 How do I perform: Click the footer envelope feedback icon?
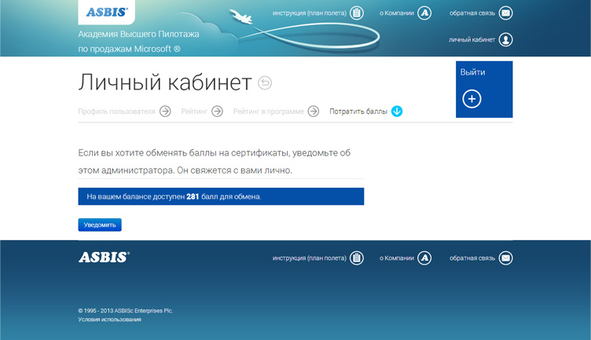tap(505, 258)
